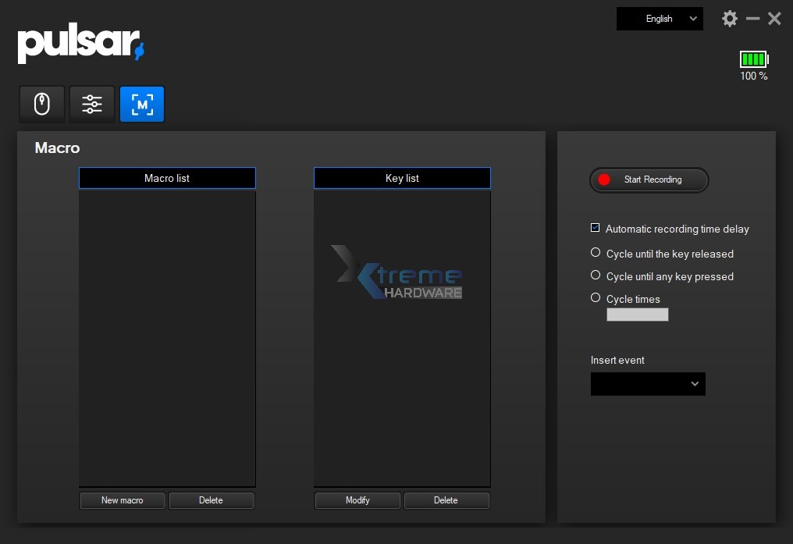This screenshot has width=793, height=544.
Task: Click the Pulsar logo
Action: pos(81,44)
